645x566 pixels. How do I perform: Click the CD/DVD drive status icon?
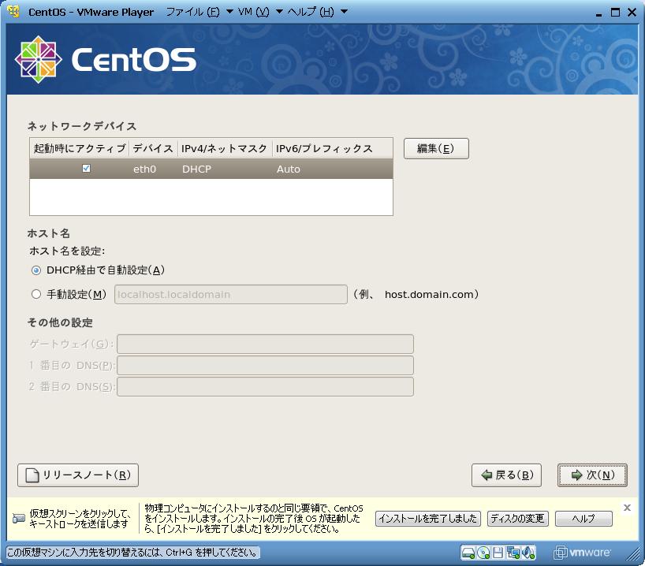tap(483, 552)
